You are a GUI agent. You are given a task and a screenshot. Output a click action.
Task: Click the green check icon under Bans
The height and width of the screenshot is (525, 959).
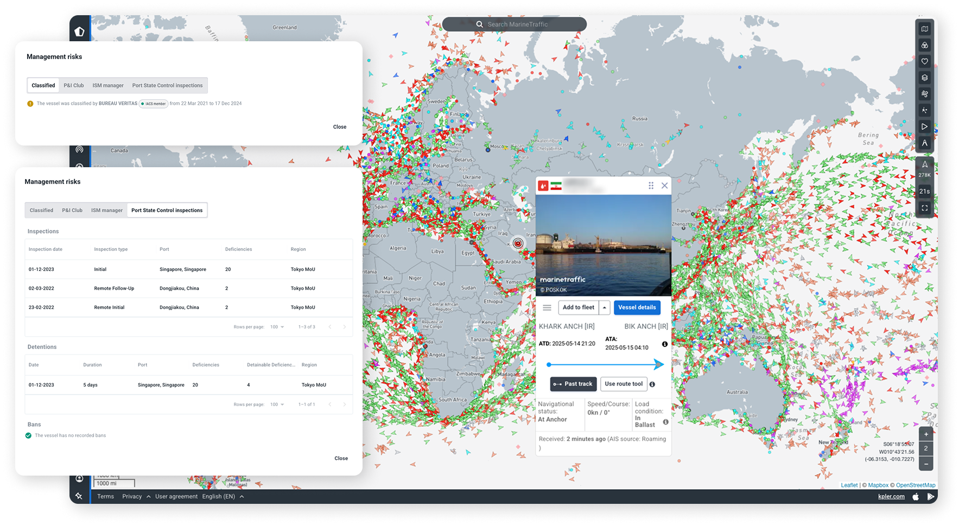pyautogui.click(x=28, y=435)
